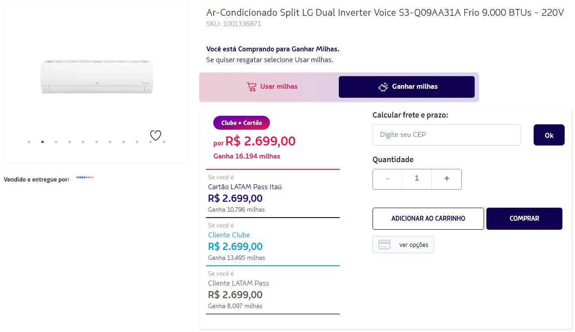Click the credit card icon beside ver opções
This screenshot has width=575, height=332.
[384, 245]
